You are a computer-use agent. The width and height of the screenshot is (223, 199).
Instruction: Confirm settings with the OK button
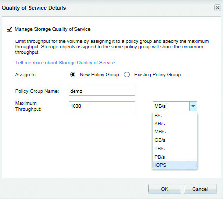click(x=164, y=189)
